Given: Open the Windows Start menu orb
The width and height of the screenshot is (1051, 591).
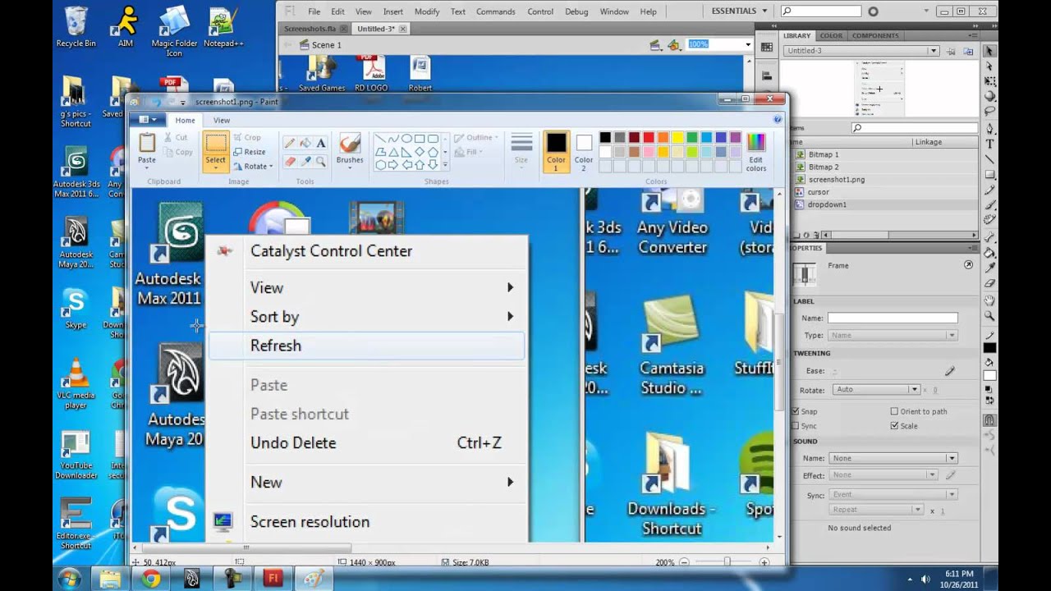Looking at the screenshot, I should [69, 578].
